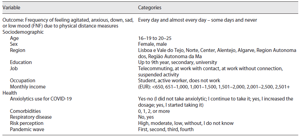Select the "Health" section heading

pos(10,93)
